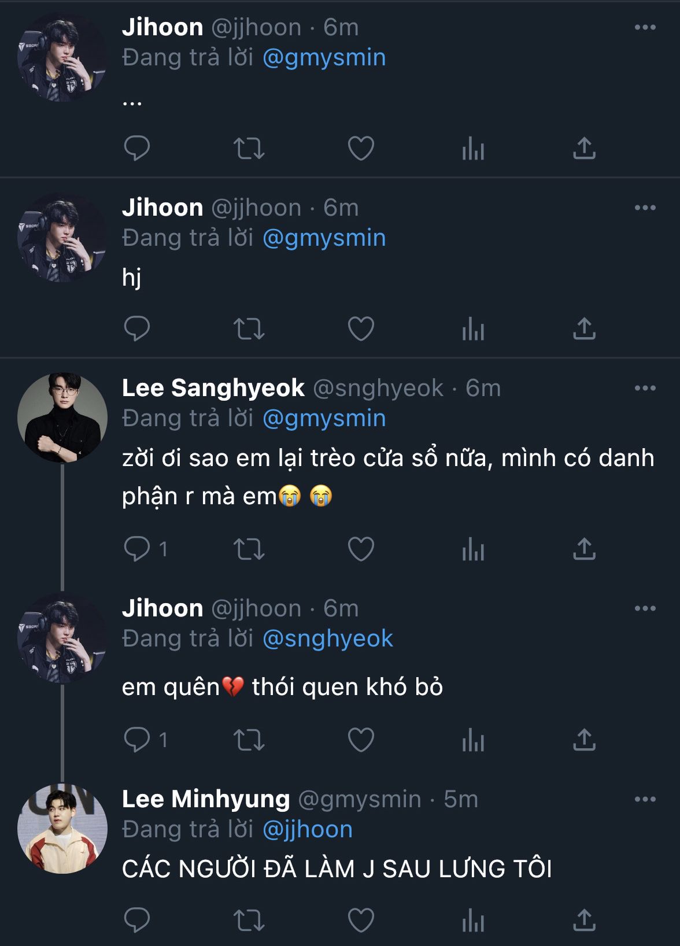The image size is (680, 946).
Task: Like Lee Minhyung's all-caps tweet
Action: (x=361, y=920)
